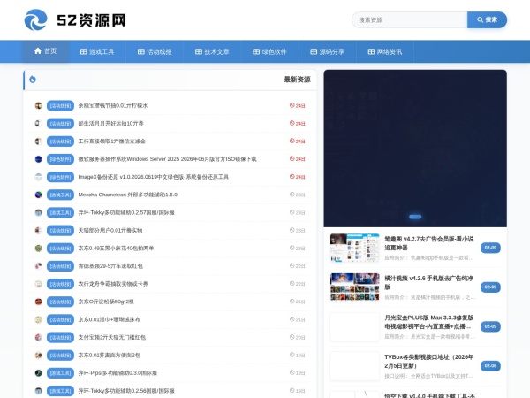The image size is (530, 398).
Task: Open the 游戏工具 navigation tab
Action: pyautogui.click(x=97, y=51)
